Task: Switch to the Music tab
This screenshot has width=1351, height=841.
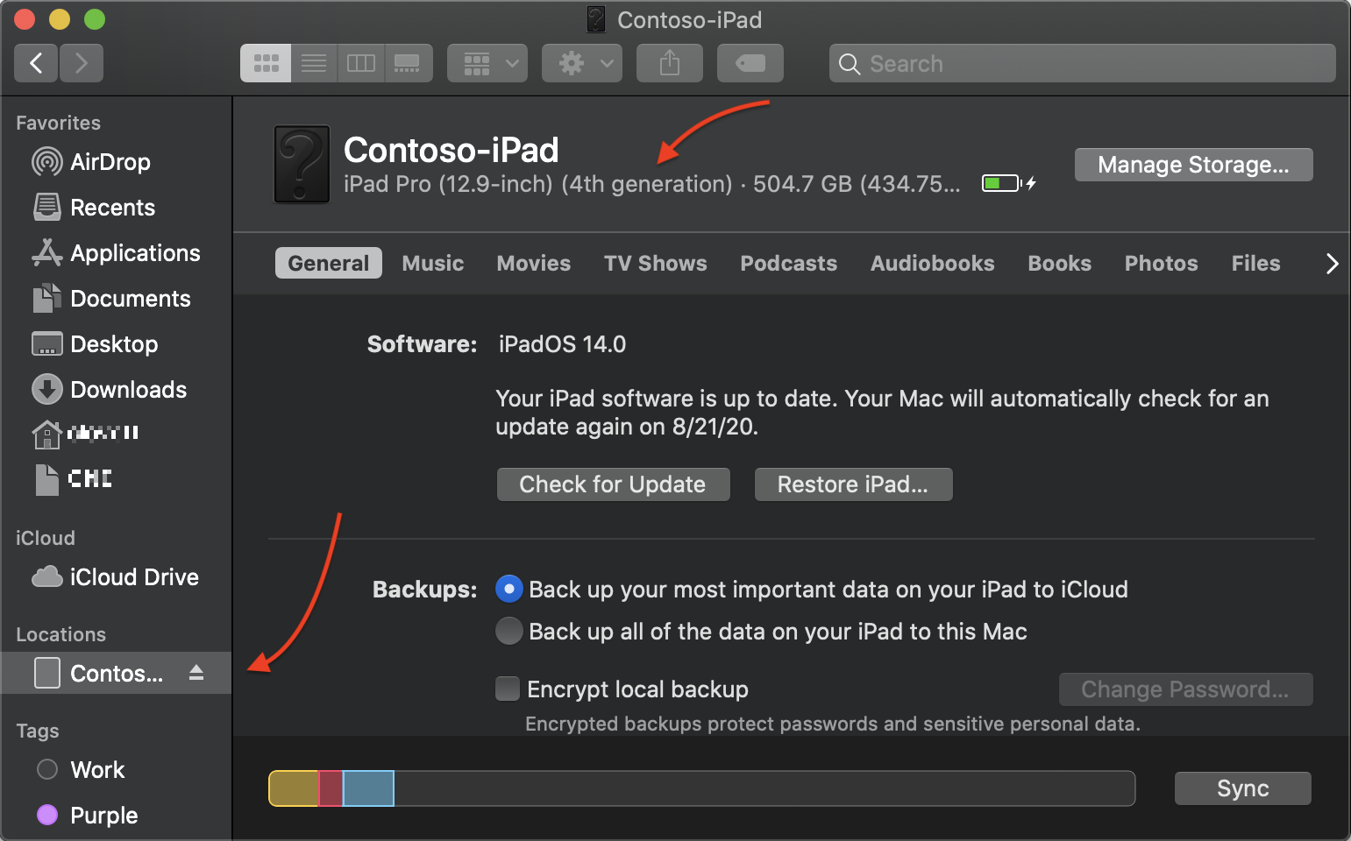Action: point(433,263)
